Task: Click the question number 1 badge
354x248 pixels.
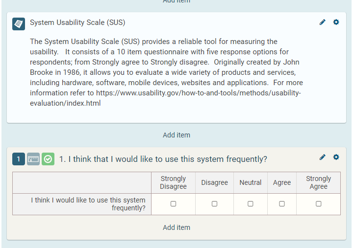Action: [19, 159]
